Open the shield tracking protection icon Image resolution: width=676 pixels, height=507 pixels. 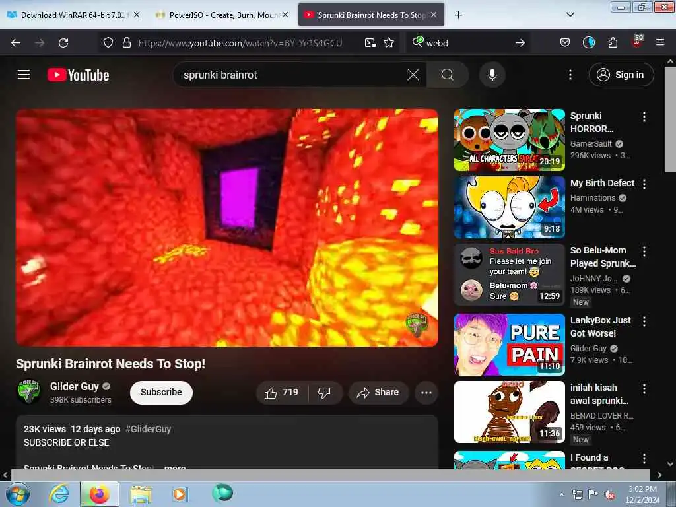(108, 42)
